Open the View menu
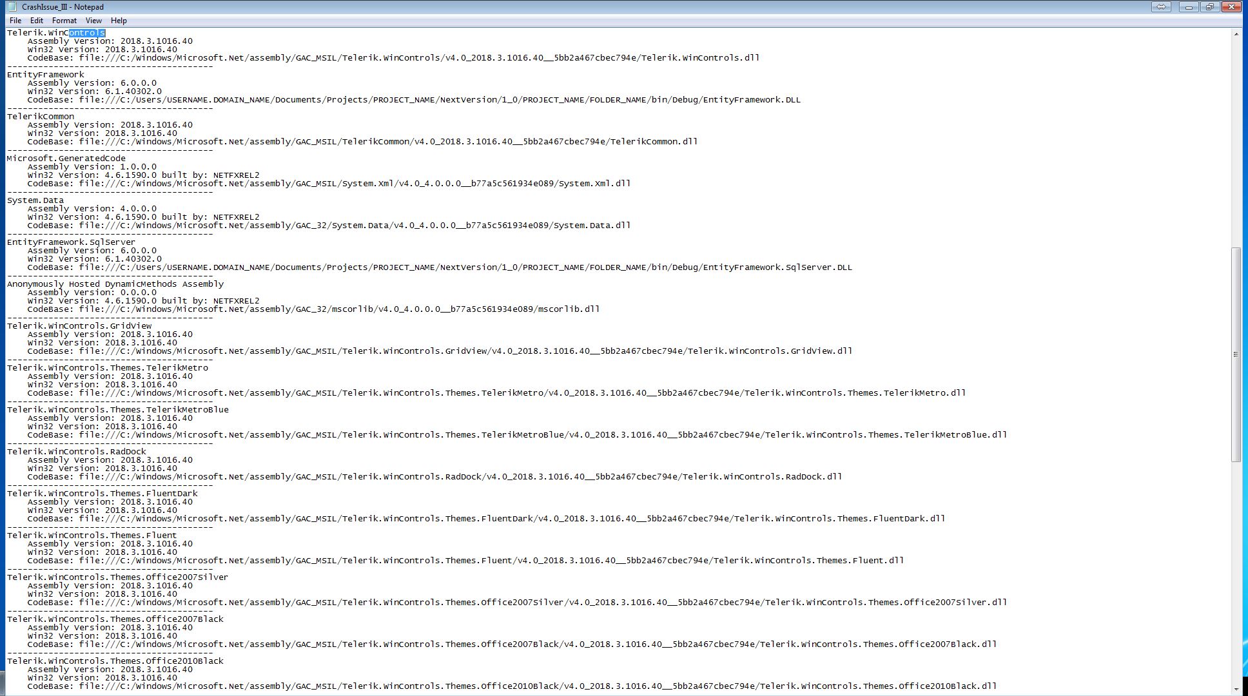Screen dimensions: 1248x696 [x=93, y=21]
